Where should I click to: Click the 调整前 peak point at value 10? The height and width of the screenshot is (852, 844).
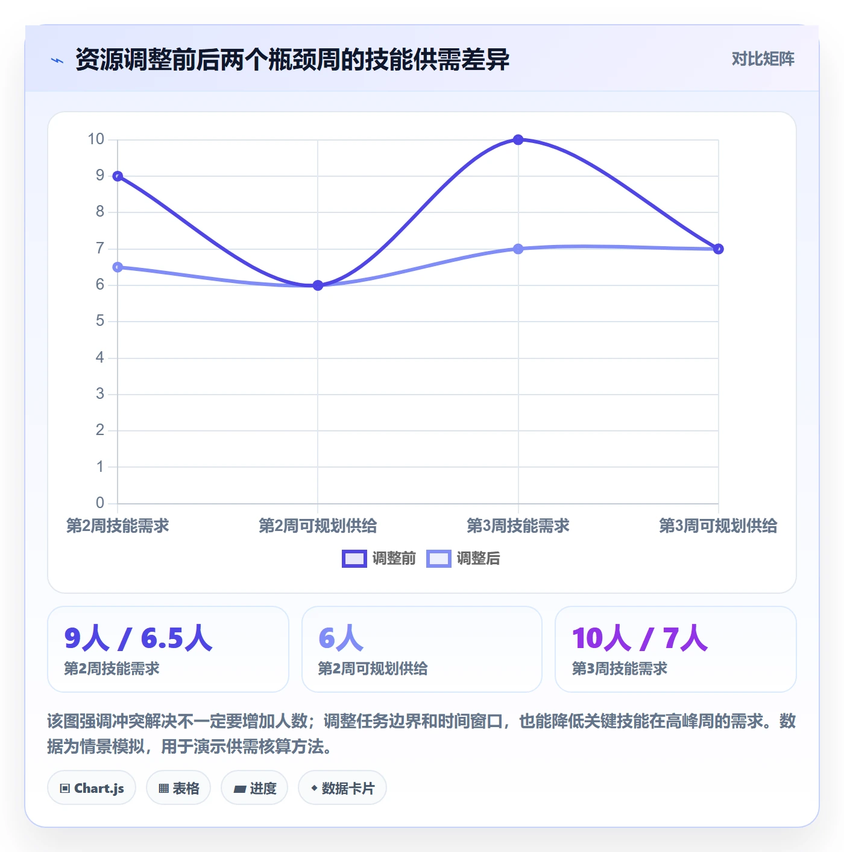(518, 140)
